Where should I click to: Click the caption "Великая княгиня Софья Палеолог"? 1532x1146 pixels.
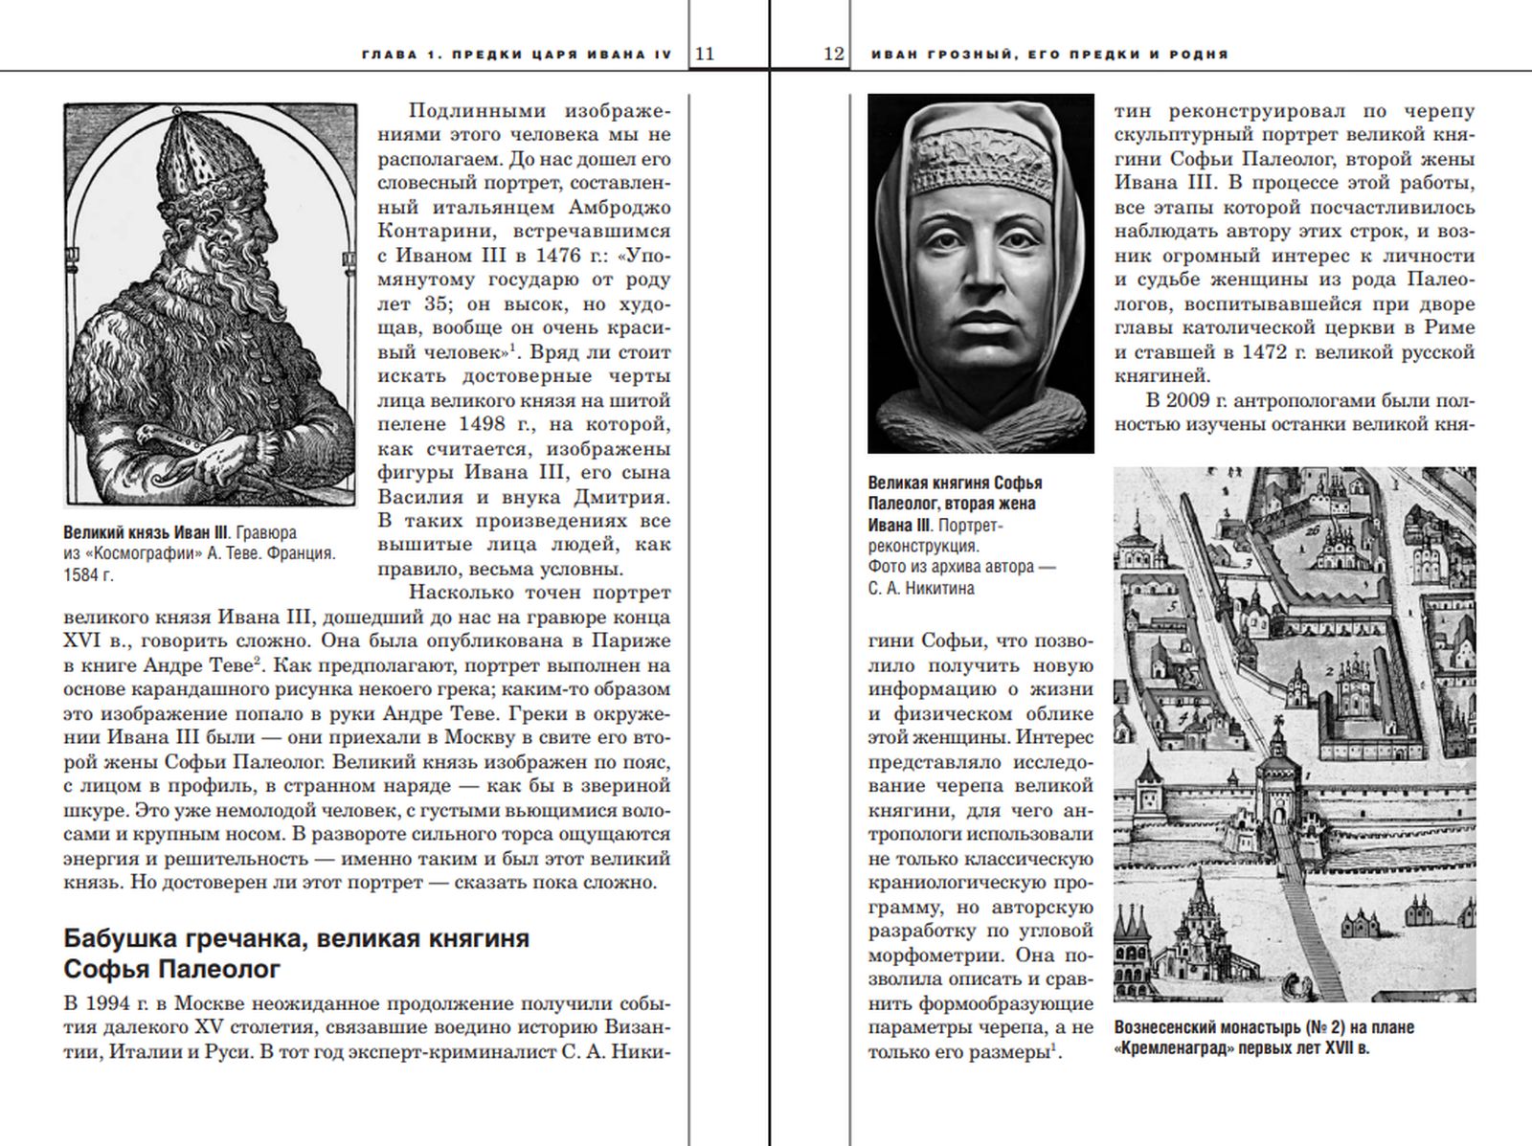955,483
